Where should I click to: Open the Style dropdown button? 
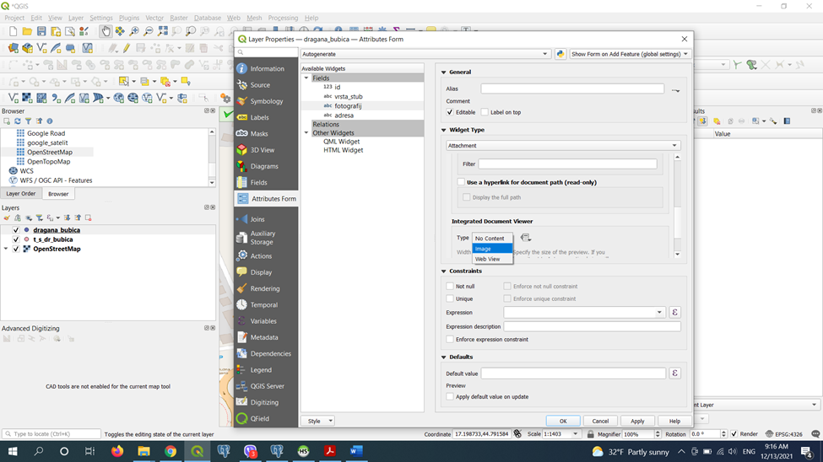[318, 421]
